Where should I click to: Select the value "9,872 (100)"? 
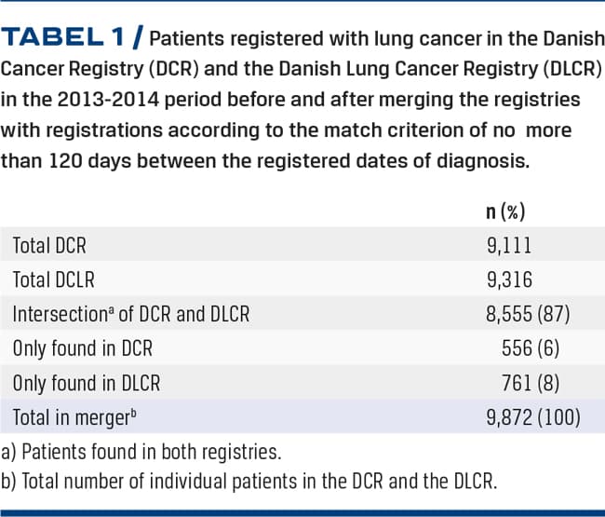tap(521, 416)
